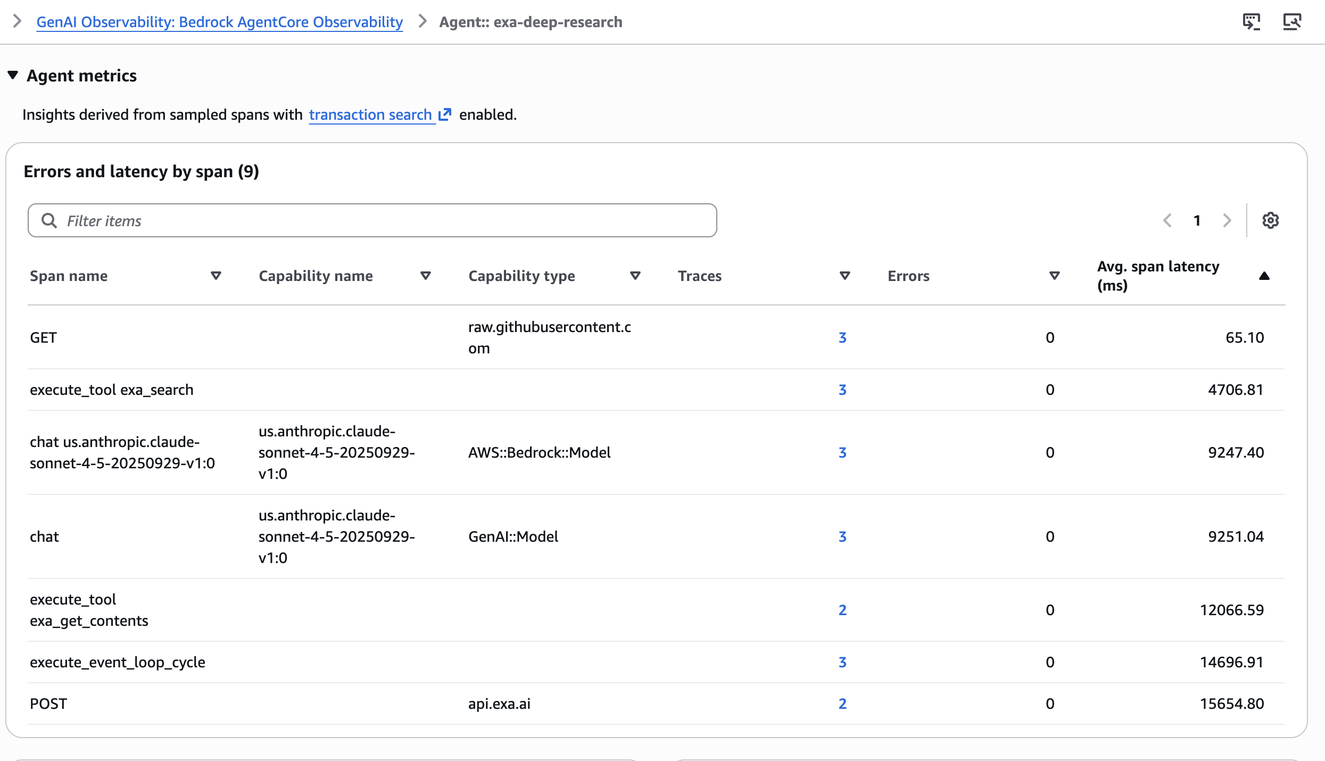The width and height of the screenshot is (1325, 761).
Task: Click 'GenAI::Model' capability type cell
Action: [x=513, y=536]
